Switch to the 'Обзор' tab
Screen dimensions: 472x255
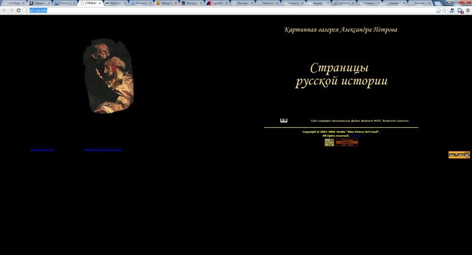(x=165, y=3)
